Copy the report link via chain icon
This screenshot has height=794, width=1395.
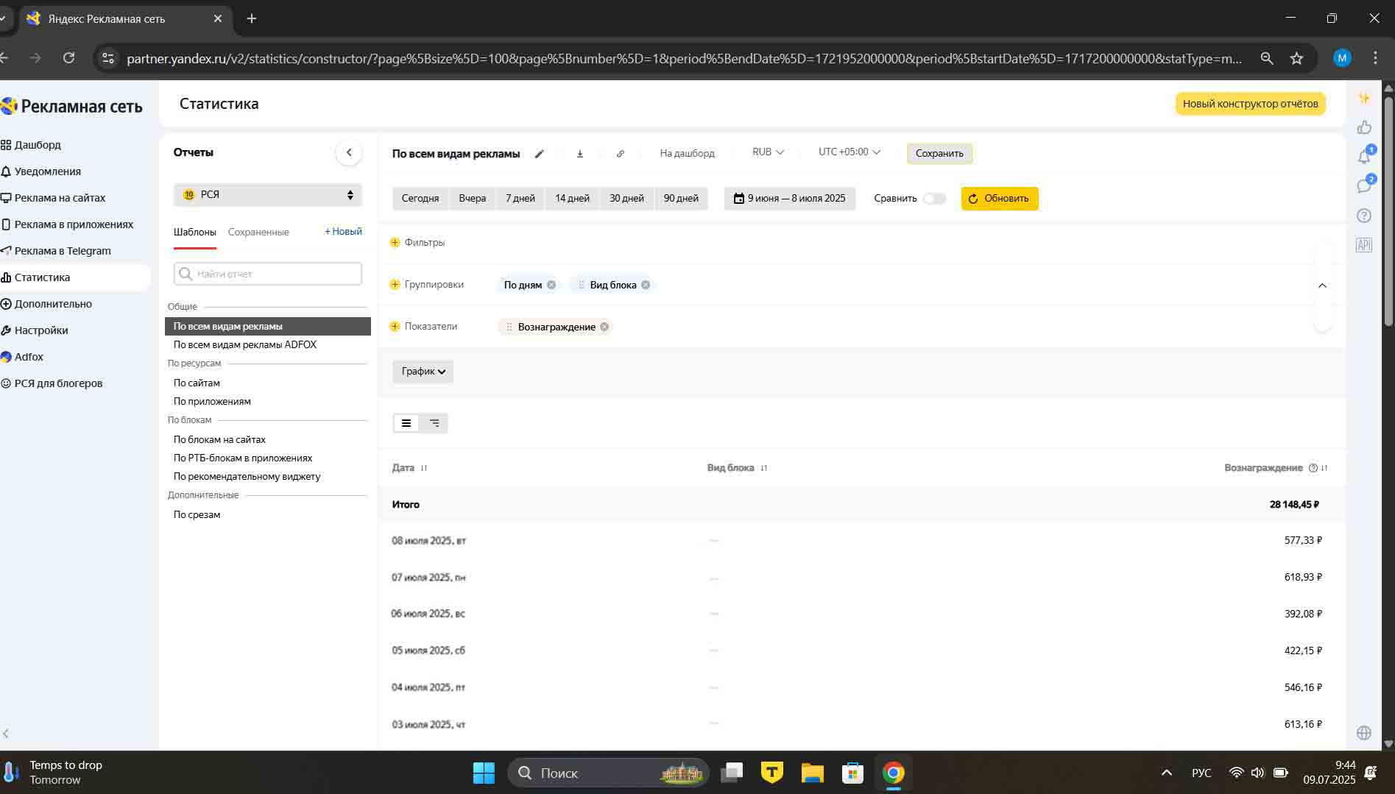tap(620, 154)
